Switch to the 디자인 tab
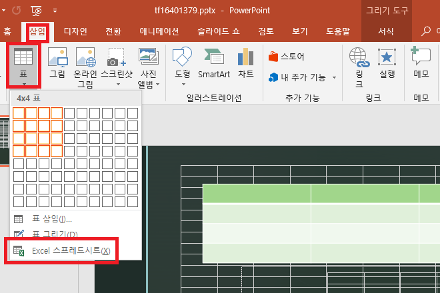Image resolution: width=440 pixels, height=293 pixels. [75, 31]
